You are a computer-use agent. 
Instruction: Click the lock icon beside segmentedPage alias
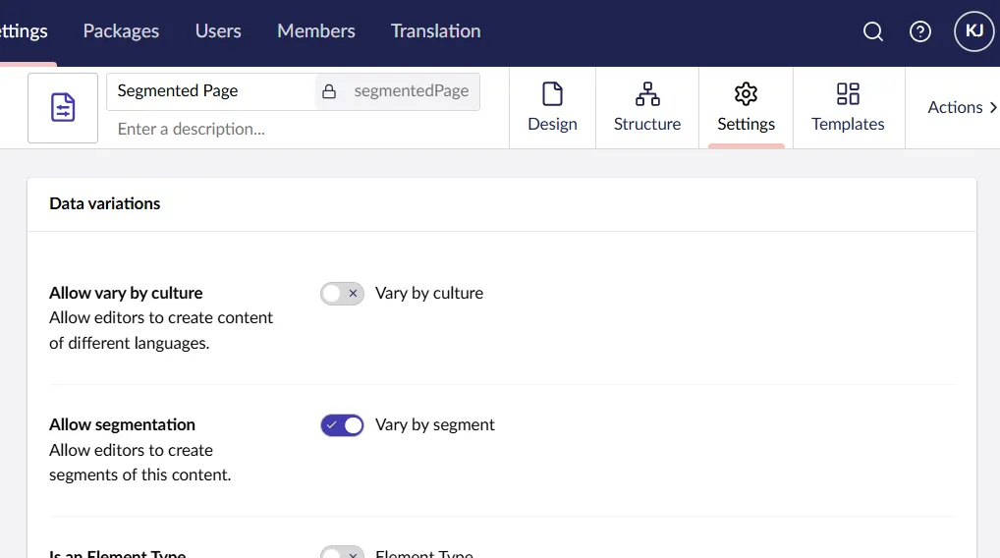[330, 91]
